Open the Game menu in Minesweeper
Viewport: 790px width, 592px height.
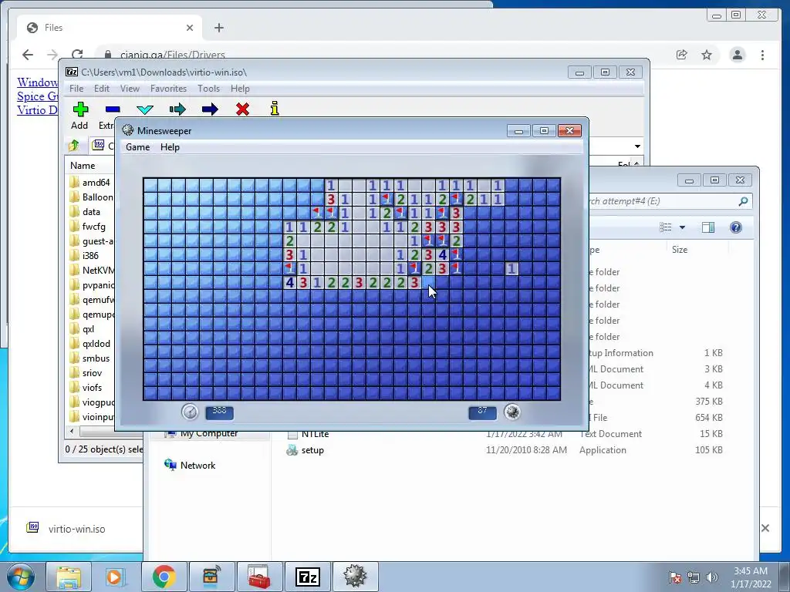[137, 147]
